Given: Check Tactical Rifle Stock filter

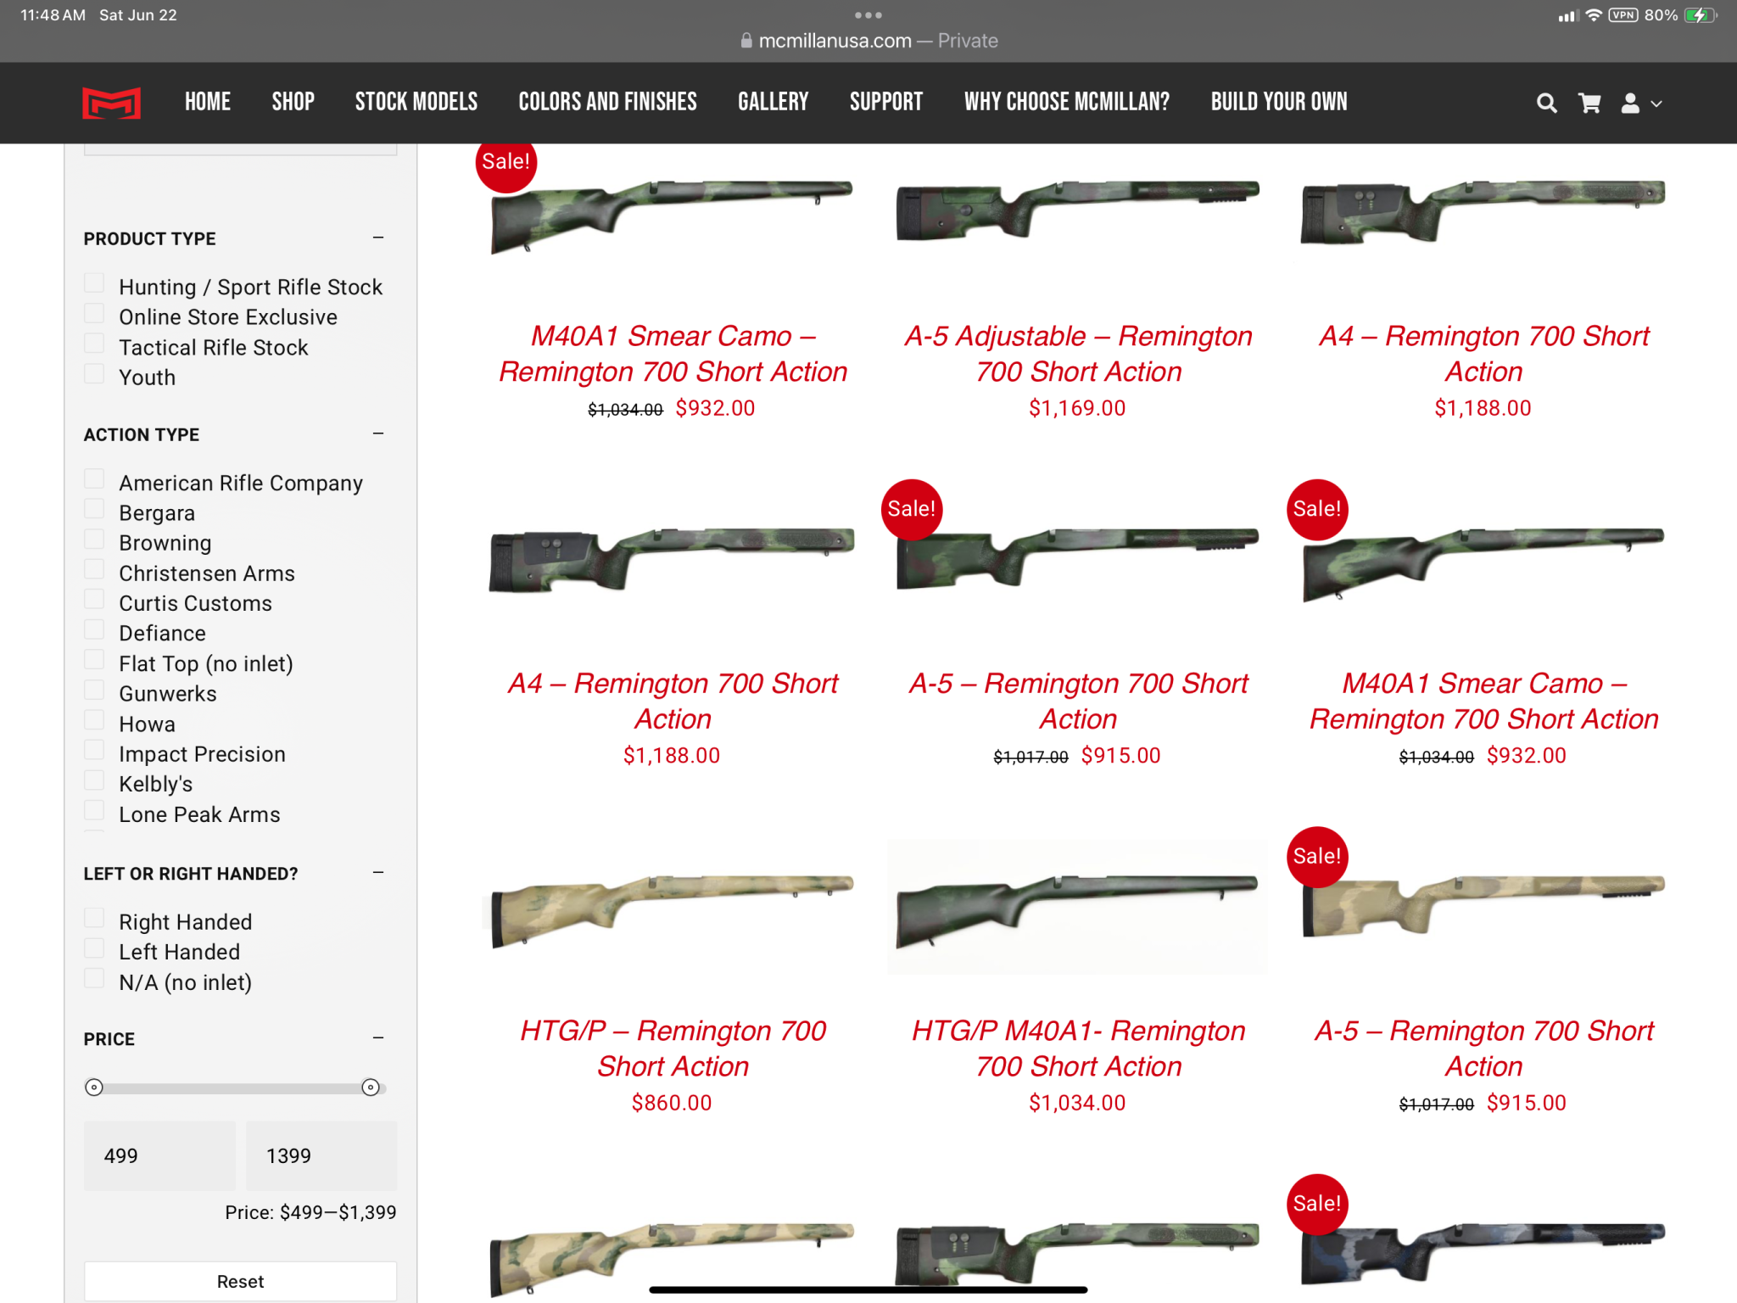Looking at the screenshot, I should coord(94,344).
